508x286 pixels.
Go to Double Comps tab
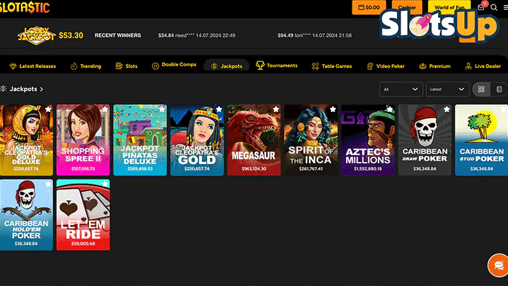174,65
